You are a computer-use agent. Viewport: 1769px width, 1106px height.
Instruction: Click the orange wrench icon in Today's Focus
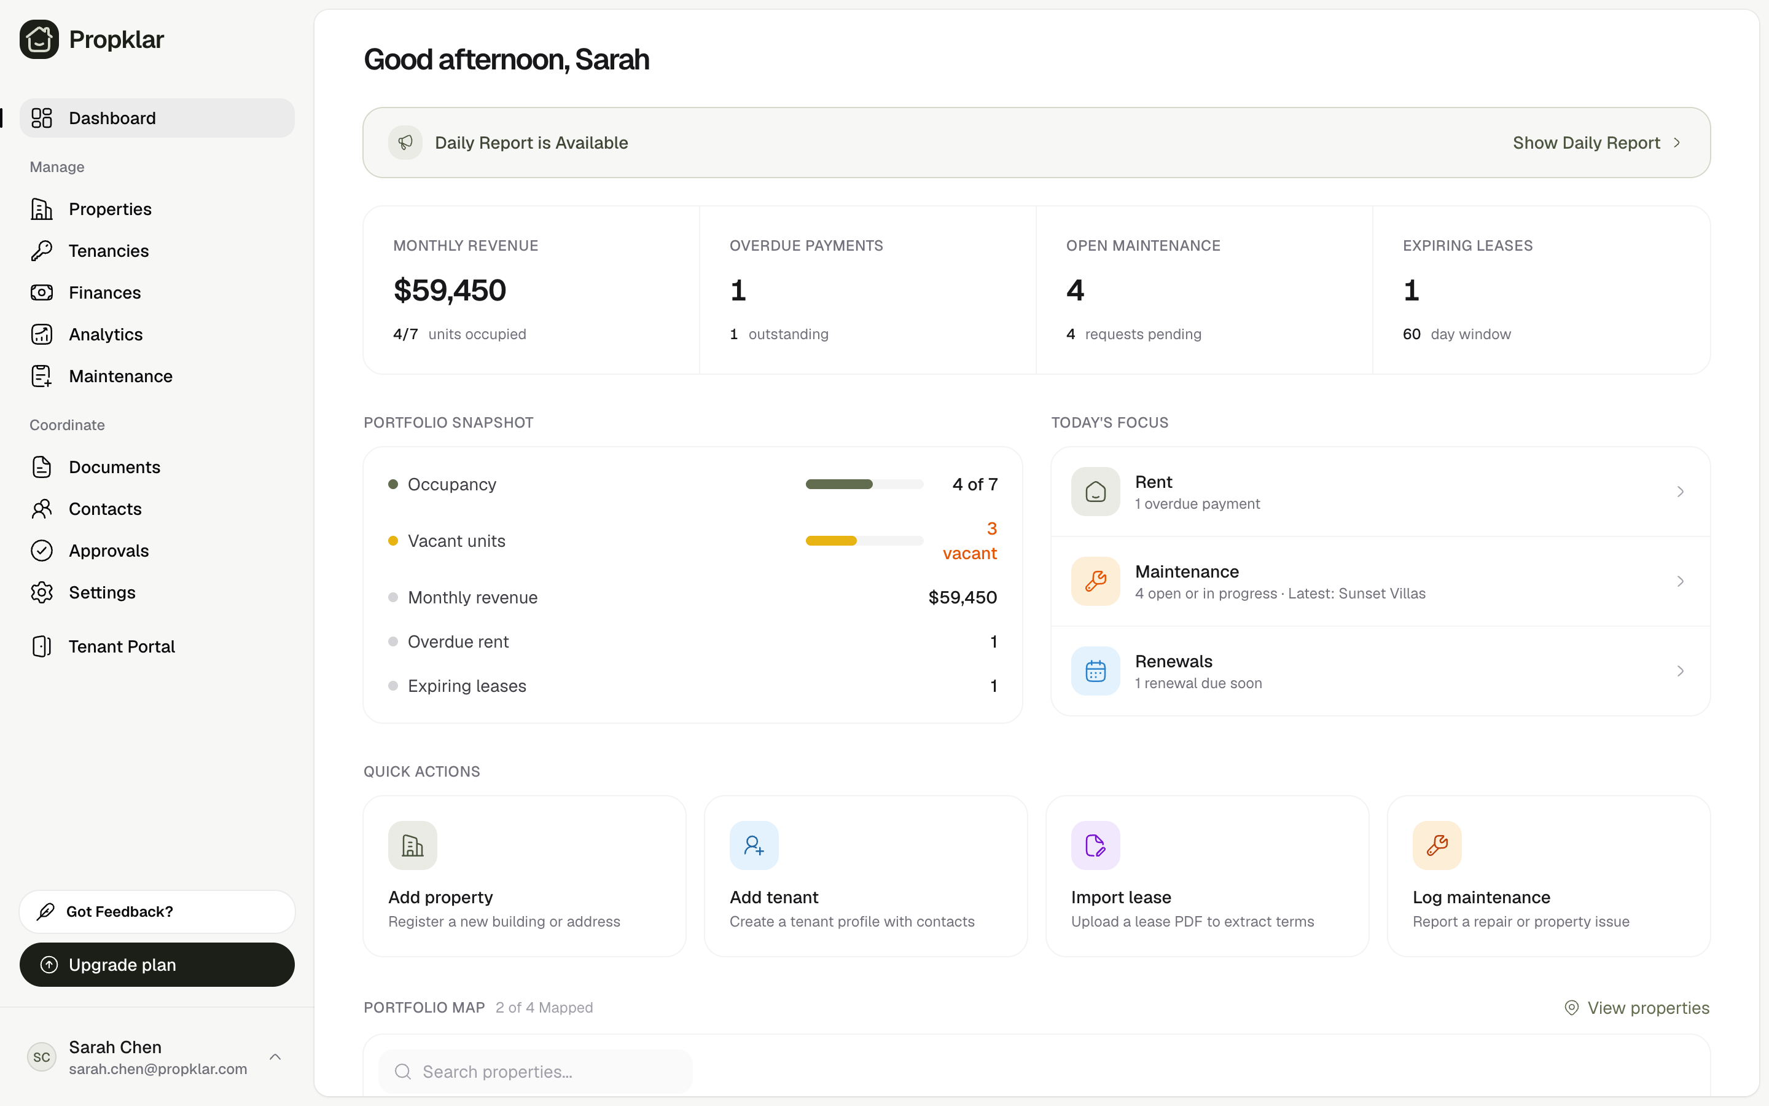(x=1095, y=581)
